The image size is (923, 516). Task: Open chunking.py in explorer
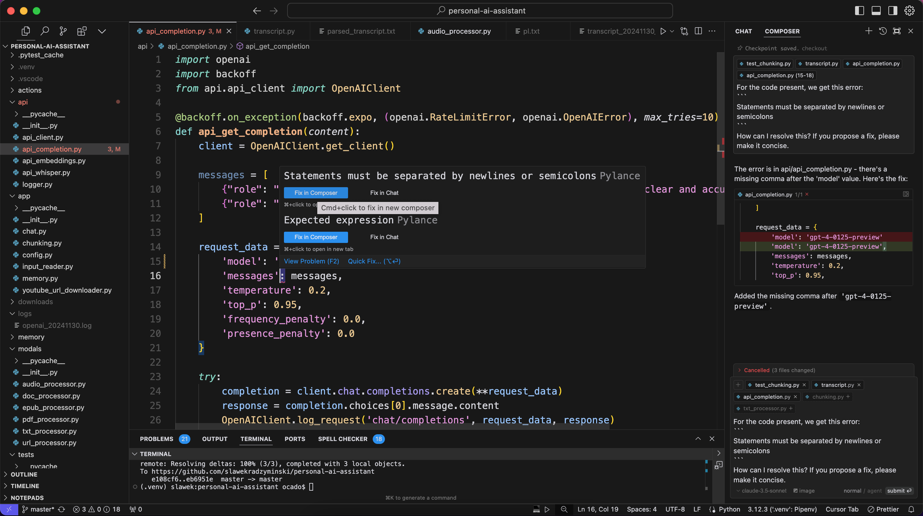click(x=64, y=243)
